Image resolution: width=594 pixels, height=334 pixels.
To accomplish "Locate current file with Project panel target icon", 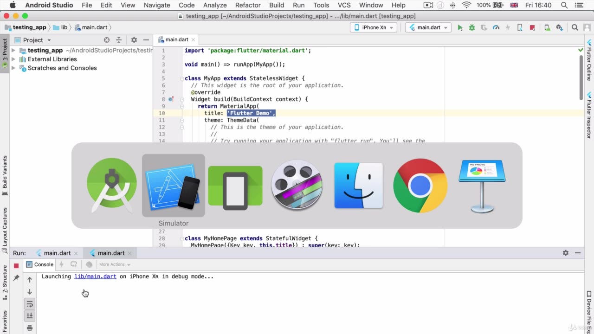I will tap(107, 40).
